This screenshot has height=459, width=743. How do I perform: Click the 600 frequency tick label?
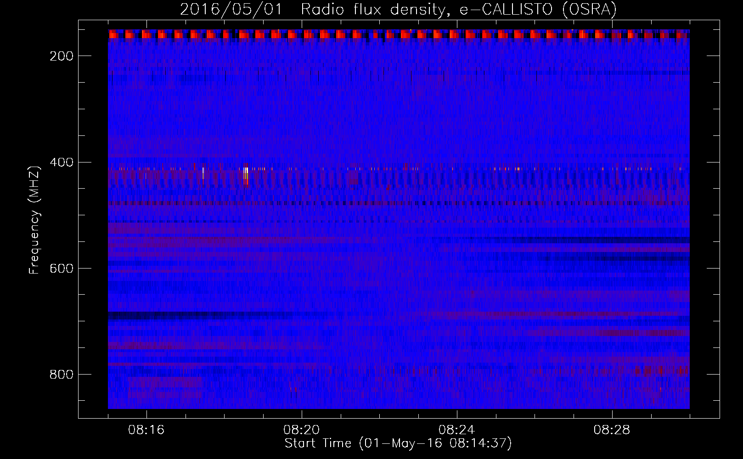click(62, 269)
